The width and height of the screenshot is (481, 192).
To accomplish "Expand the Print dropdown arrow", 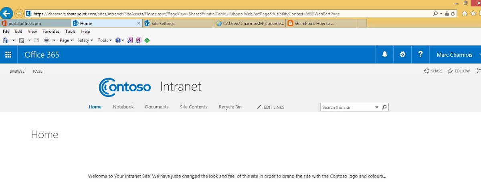I will coord(54,40).
